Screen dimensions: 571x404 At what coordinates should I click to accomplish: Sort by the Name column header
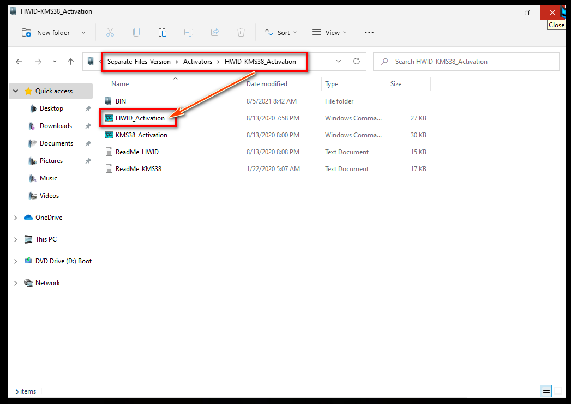[x=120, y=84]
